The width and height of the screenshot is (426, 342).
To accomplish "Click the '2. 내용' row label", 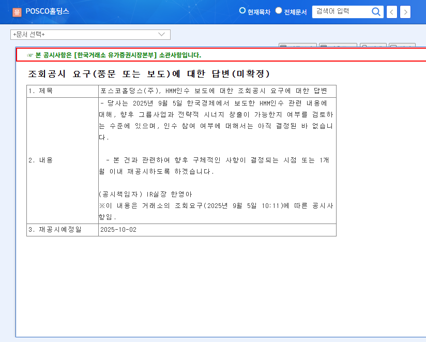I will pyautogui.click(x=41, y=160).
